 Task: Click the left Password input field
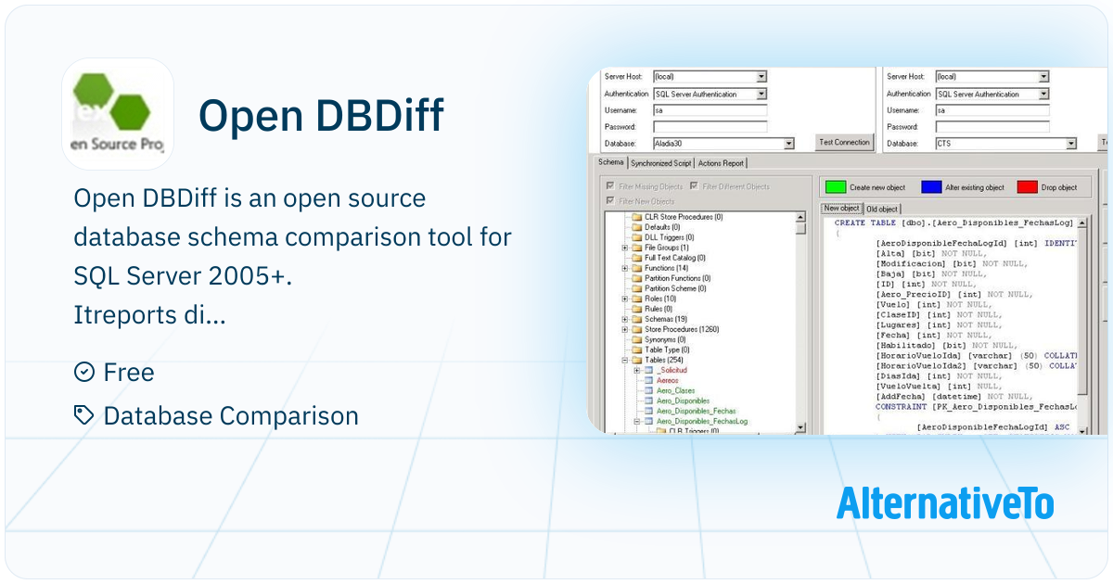(x=710, y=127)
